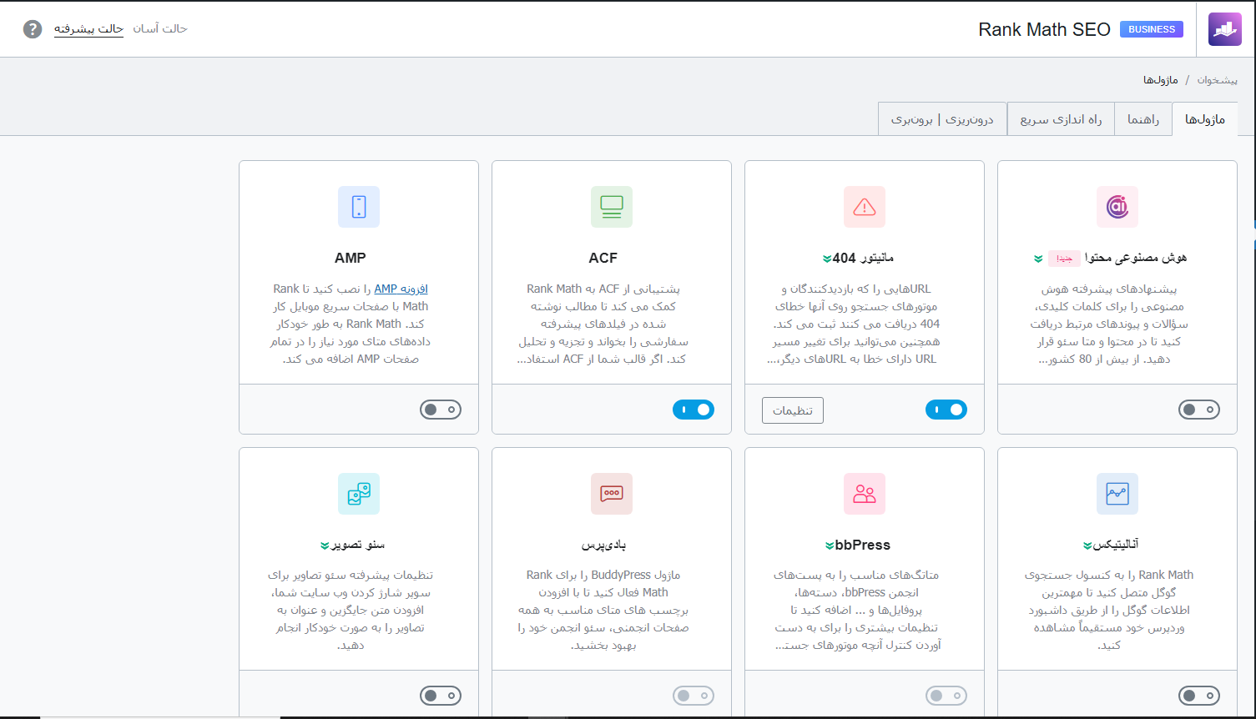Click the تنظیمات button on 404 Monitor
This screenshot has width=1256, height=719.
pyautogui.click(x=791, y=410)
